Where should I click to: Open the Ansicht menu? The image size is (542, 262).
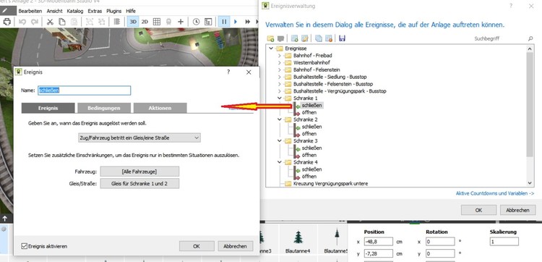pyautogui.click(x=55, y=11)
